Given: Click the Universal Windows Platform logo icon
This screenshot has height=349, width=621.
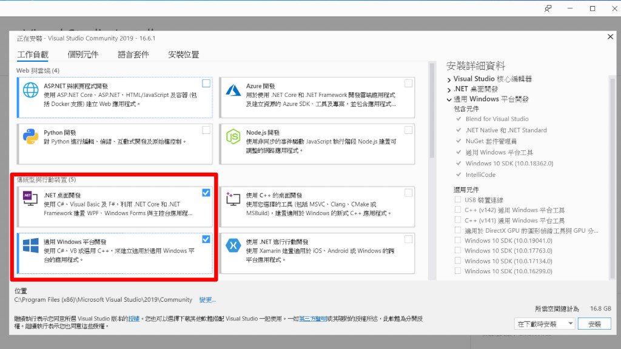Looking at the screenshot, I should pos(30,245).
